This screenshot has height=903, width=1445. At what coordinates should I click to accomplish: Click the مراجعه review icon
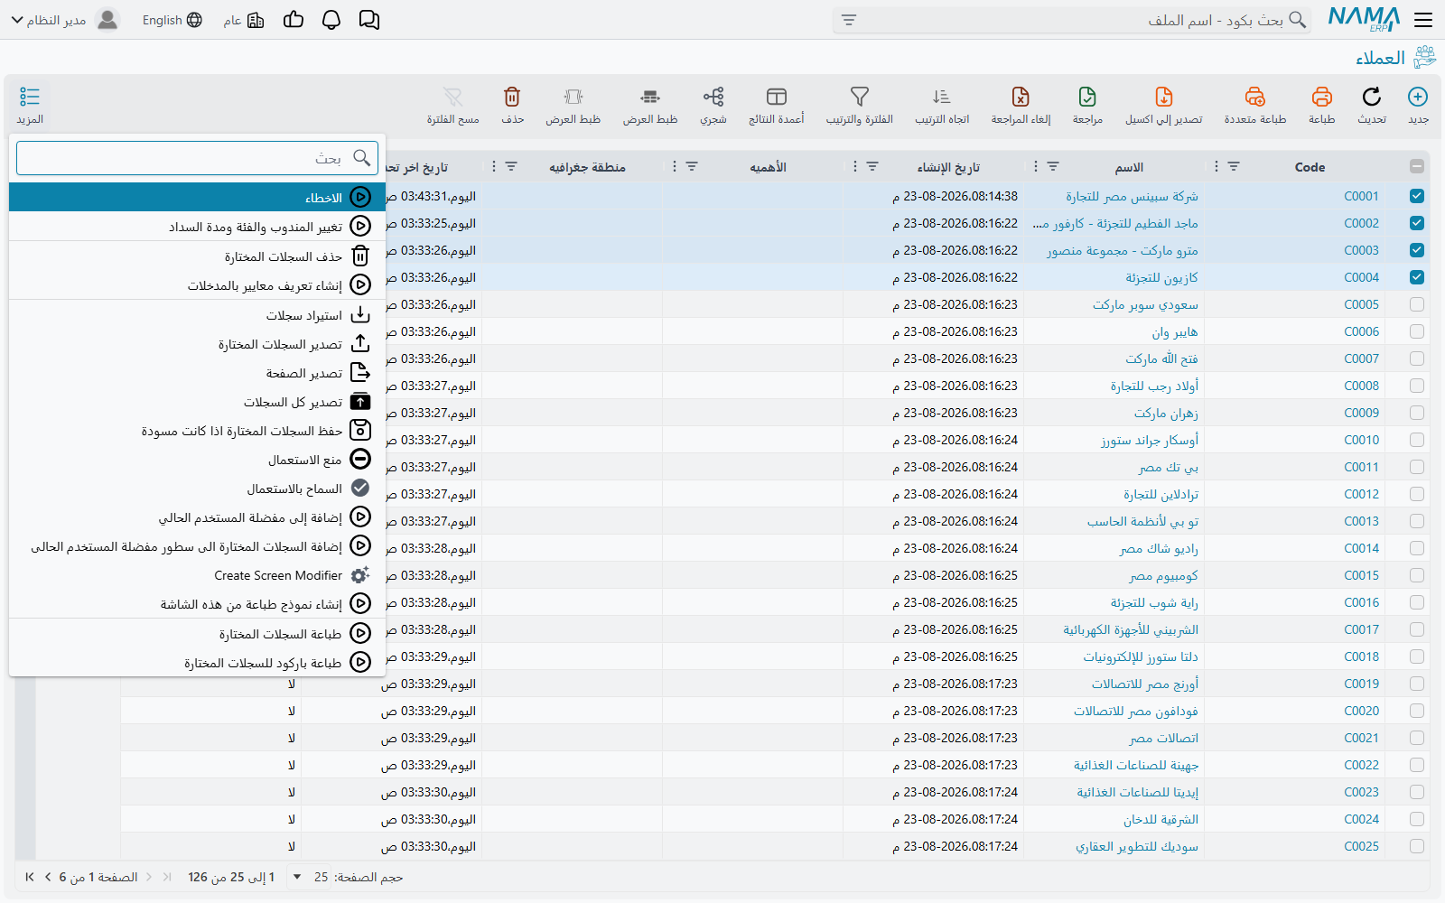[1087, 97]
